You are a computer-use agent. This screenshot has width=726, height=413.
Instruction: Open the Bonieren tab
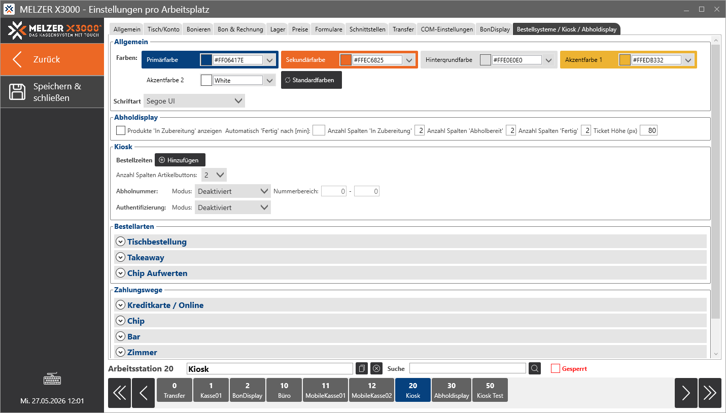point(198,29)
